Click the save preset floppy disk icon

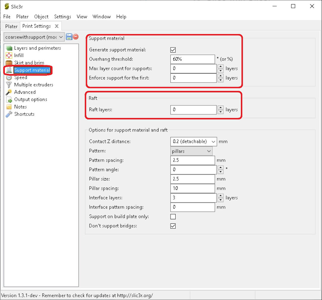[x=69, y=37]
